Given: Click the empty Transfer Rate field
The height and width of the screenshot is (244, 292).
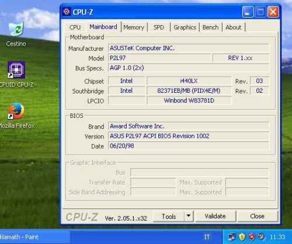Looking at the screenshot, I should coord(153,182).
